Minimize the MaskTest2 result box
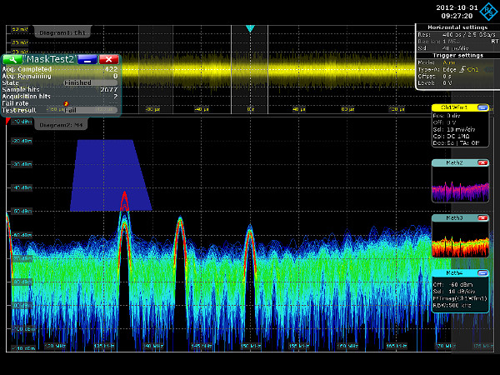This screenshot has height=375, width=500. pyautogui.click(x=87, y=59)
